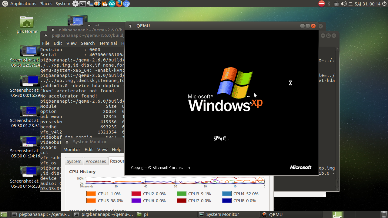388x218 pixels.
Task: Open the Places menu
Action: 46,4
